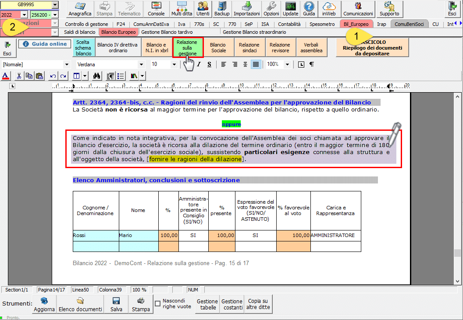The width and height of the screenshot is (463, 320).
Task: Open Supporto
Action: click(389, 9)
